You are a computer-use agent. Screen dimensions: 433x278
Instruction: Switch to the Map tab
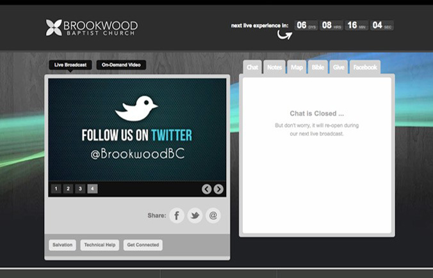coord(297,67)
